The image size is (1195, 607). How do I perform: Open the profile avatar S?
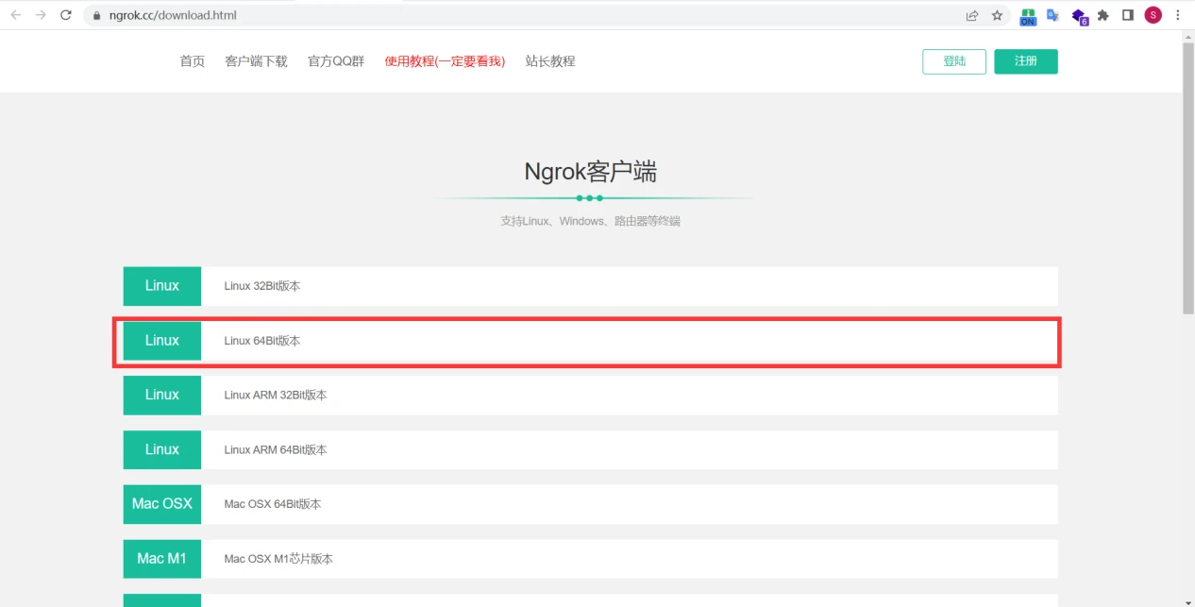1153,15
